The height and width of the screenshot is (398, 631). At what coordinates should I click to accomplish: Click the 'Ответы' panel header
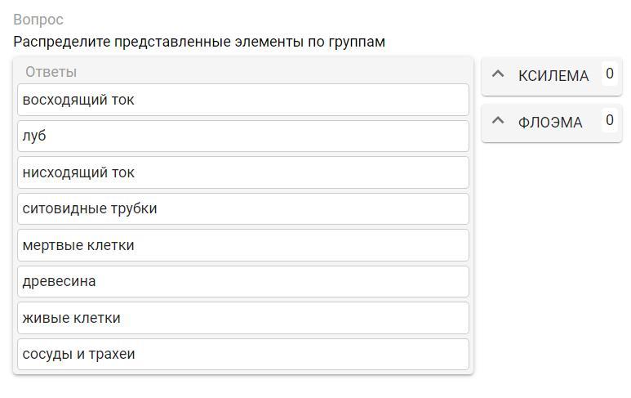[x=51, y=72]
